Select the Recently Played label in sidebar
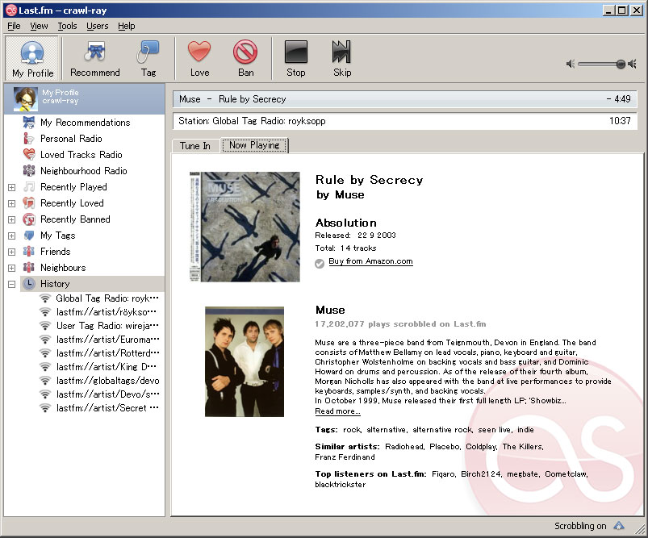 click(x=73, y=187)
